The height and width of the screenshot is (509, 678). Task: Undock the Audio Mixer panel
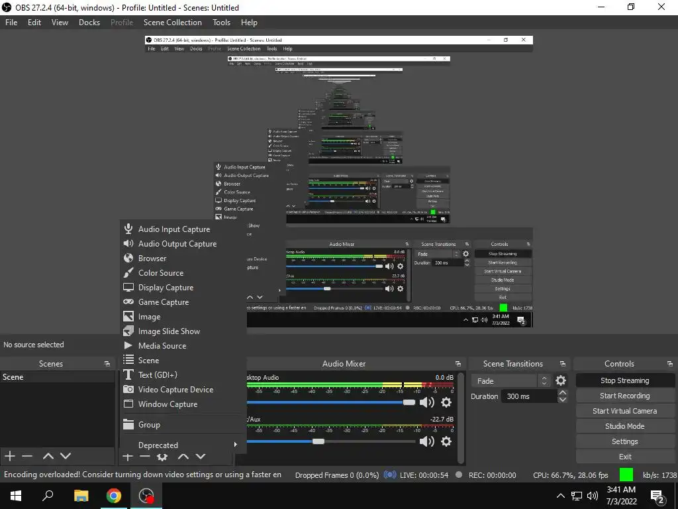458,364
